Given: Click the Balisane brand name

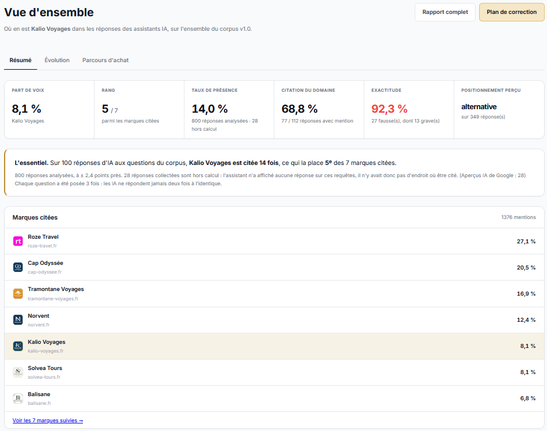Looking at the screenshot, I should pos(39,394).
